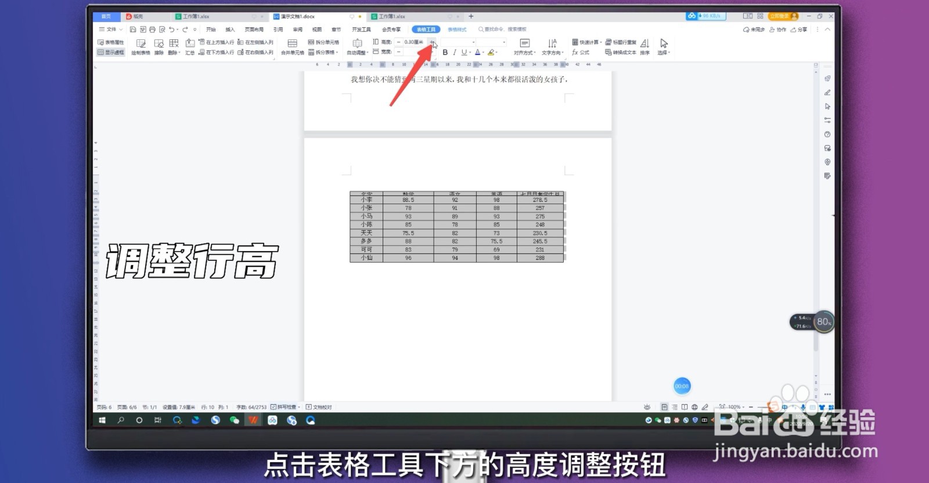Switch to the 审阅 ribbon tab

pos(298,29)
